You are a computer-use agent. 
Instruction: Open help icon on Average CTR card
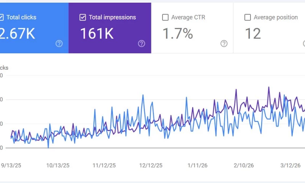[x=224, y=43]
